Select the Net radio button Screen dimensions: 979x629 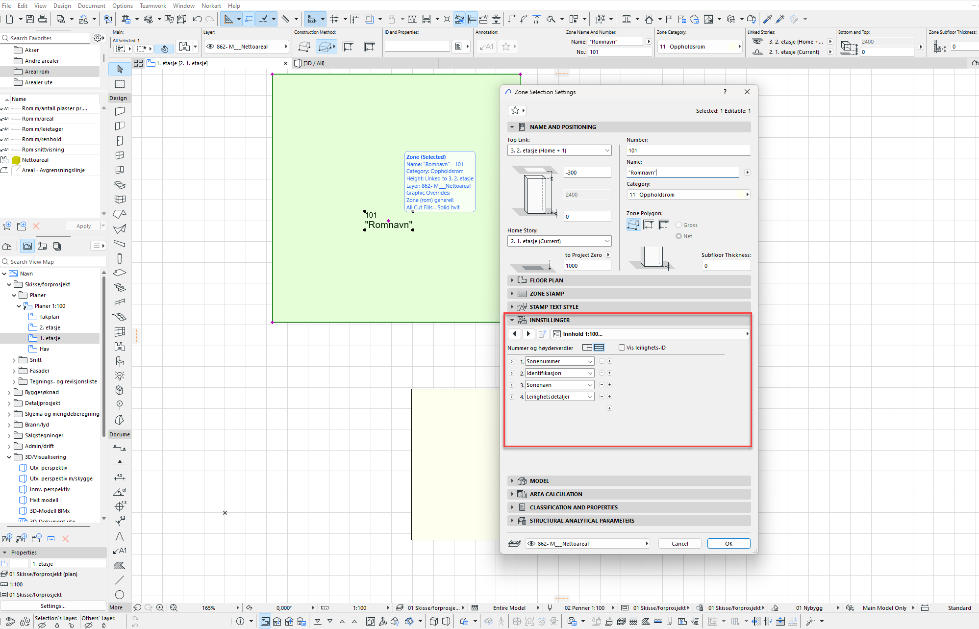point(679,236)
